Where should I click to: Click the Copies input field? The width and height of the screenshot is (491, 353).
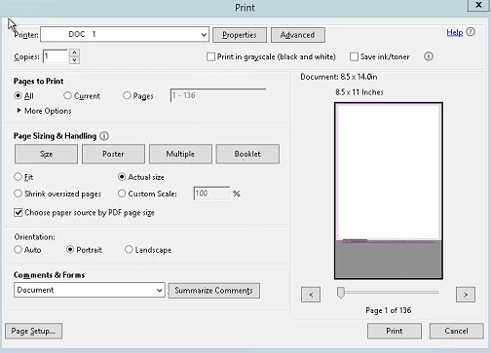tap(56, 56)
